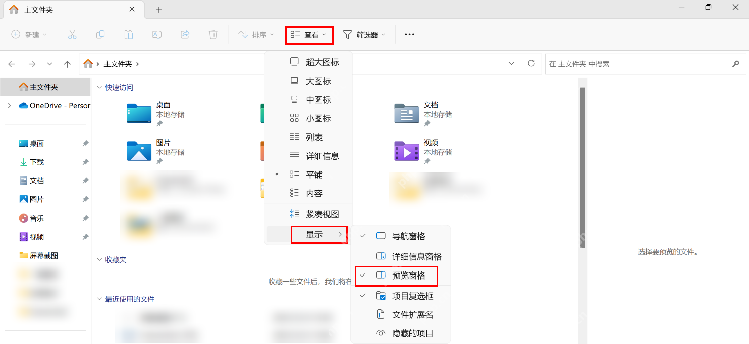Image resolution: width=749 pixels, height=344 pixels.
Task: Toggle 紧凑视图 in view menu
Action: (308, 214)
